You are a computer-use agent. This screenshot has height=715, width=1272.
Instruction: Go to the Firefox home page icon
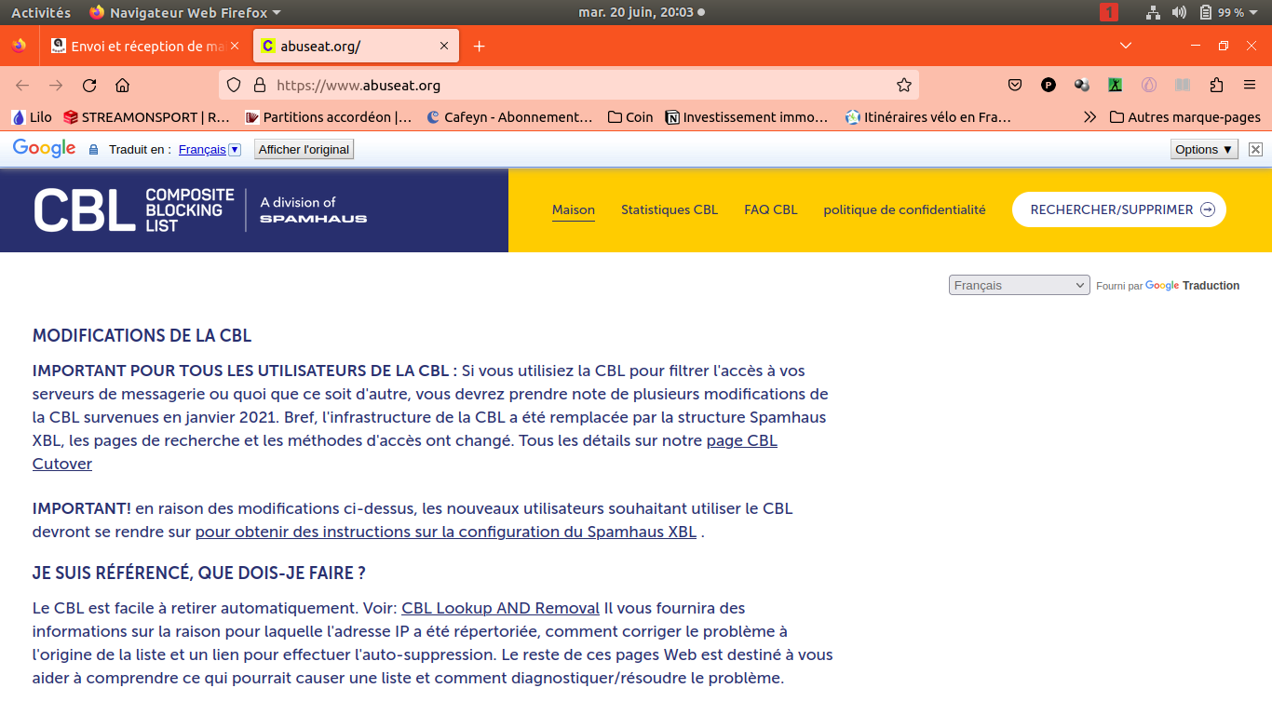click(122, 86)
